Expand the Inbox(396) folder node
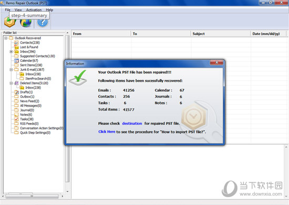Screen dimensions: 289x205 pos(11,52)
